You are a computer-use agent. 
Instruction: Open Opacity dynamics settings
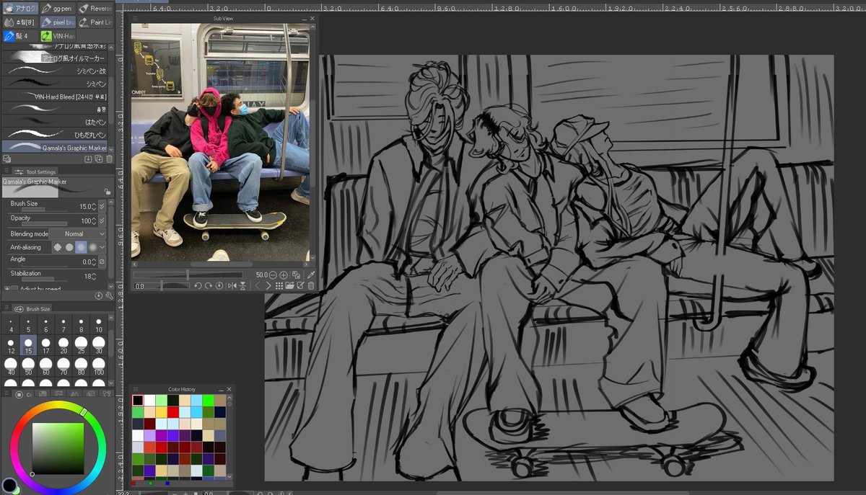tap(102, 220)
